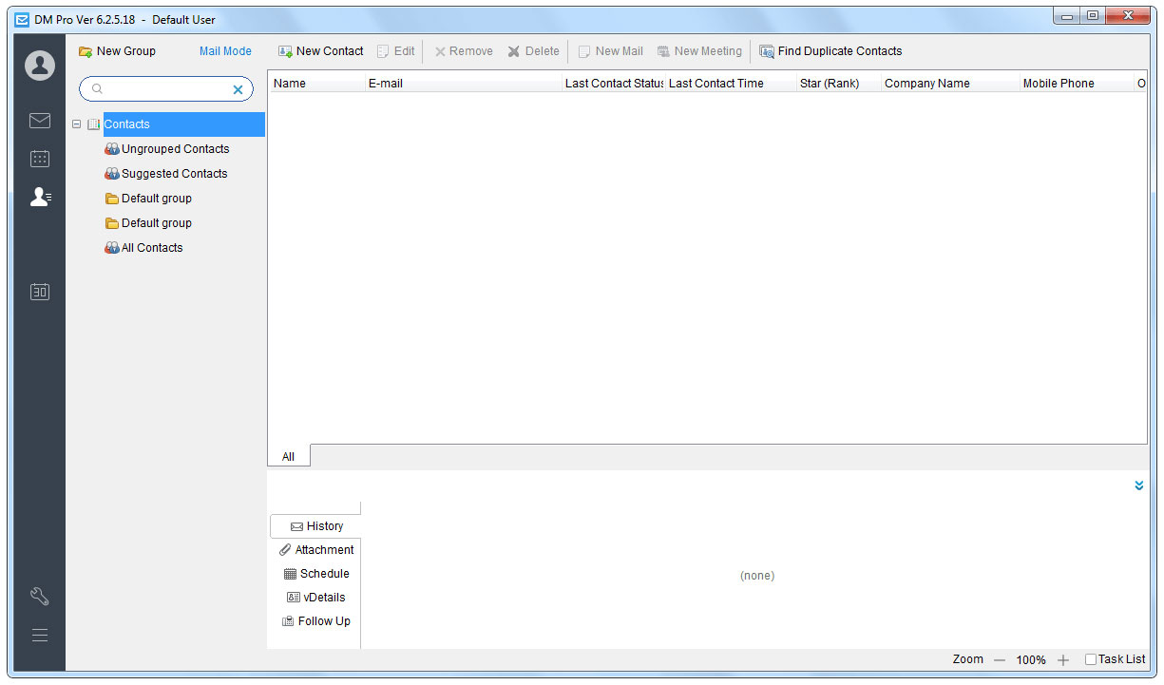Collapse the Contacts tree node
1164x685 pixels.
click(77, 124)
